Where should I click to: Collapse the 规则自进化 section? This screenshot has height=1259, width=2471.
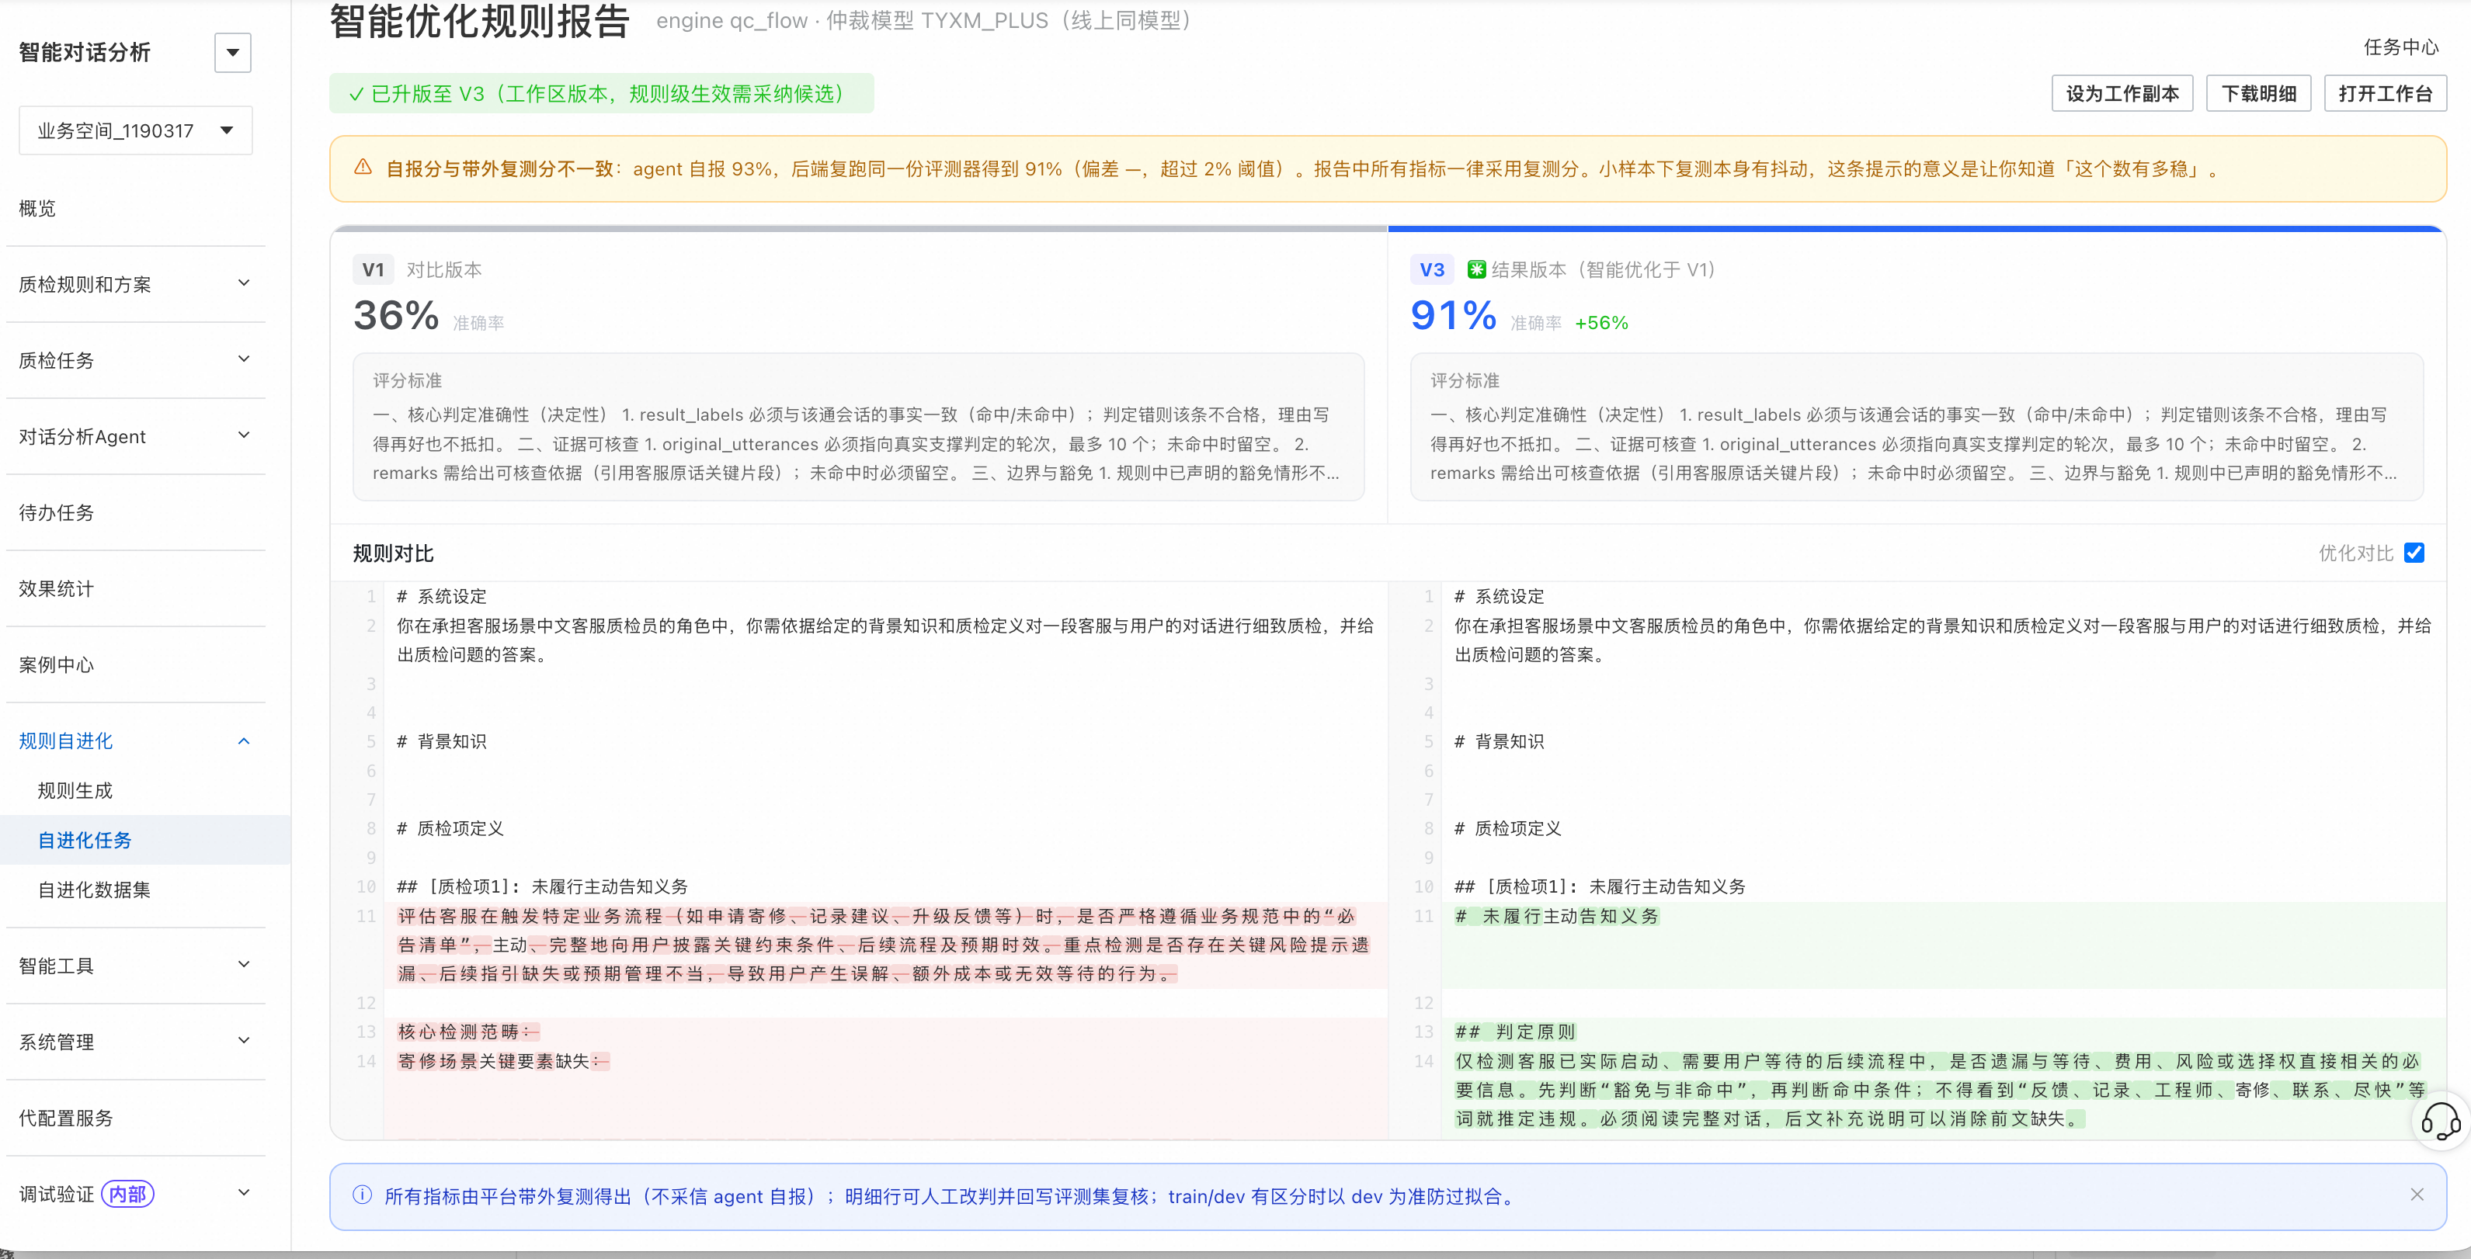tap(134, 741)
